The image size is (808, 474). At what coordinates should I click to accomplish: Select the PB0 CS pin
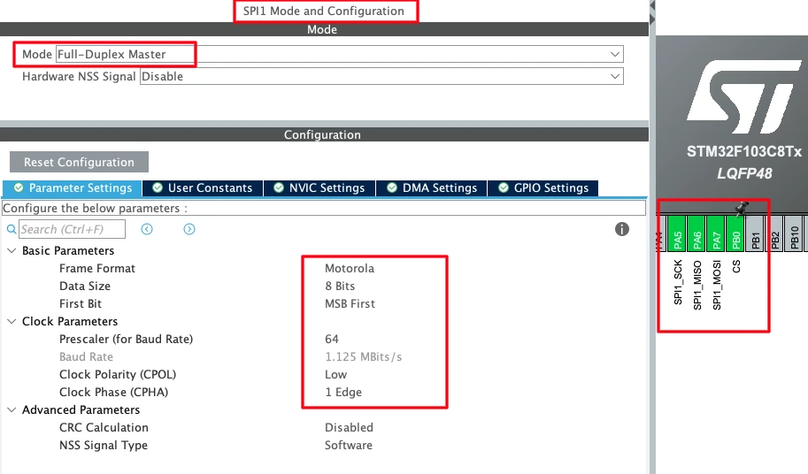[x=736, y=239]
